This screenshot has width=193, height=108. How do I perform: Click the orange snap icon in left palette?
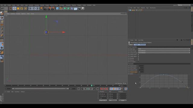pos(2,52)
